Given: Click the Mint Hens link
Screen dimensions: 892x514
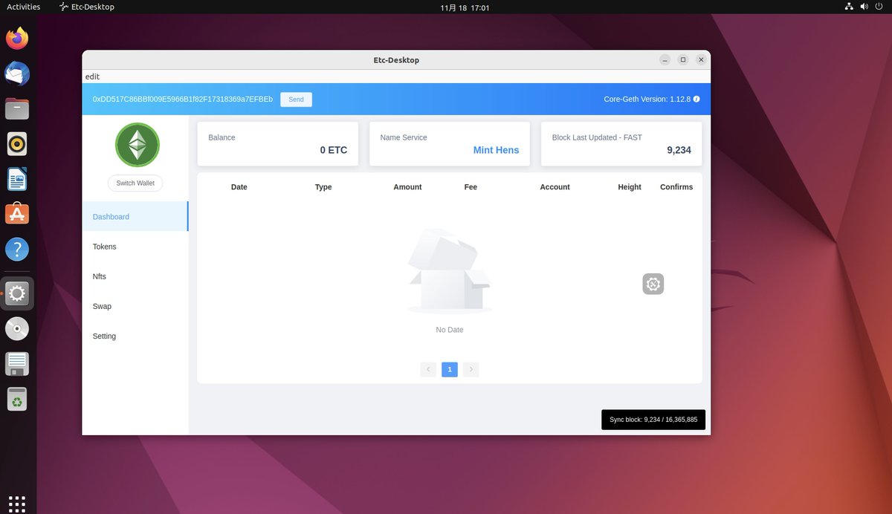Looking at the screenshot, I should pyautogui.click(x=496, y=150).
